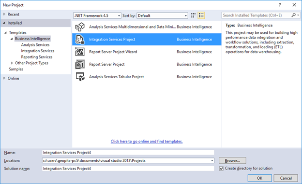Click the Report Server Project Wizard icon
302x184 pixels.
pyautogui.click(x=80, y=52)
